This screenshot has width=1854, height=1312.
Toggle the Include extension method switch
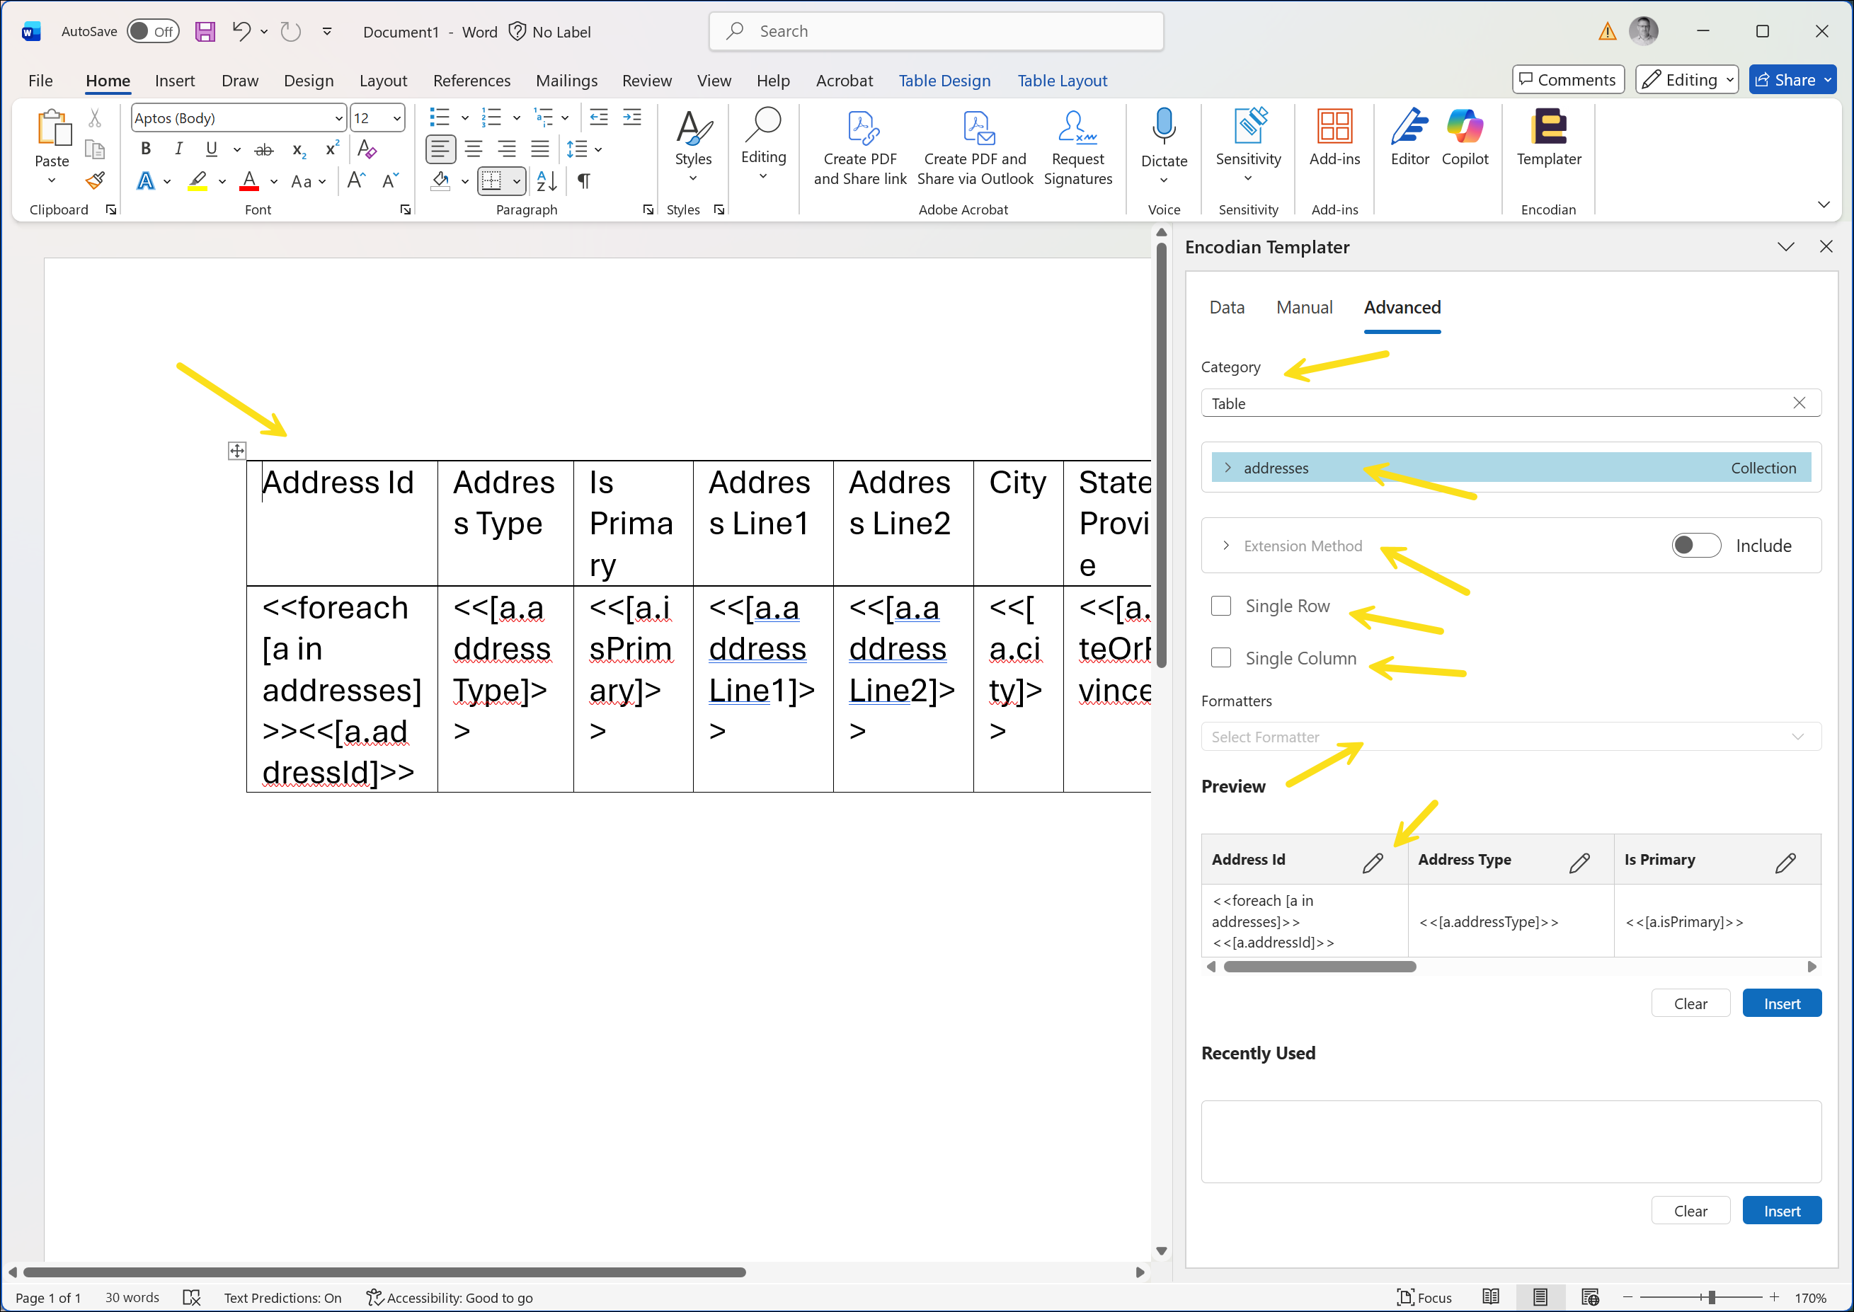click(1695, 546)
